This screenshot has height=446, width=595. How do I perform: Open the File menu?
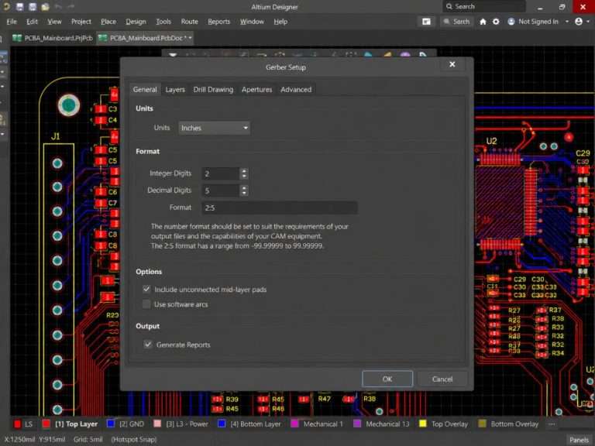tap(12, 22)
